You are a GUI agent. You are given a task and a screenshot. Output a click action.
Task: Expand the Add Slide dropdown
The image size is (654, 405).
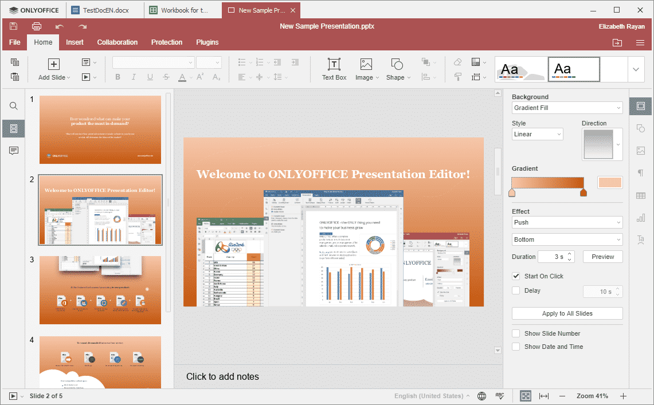[68, 77]
